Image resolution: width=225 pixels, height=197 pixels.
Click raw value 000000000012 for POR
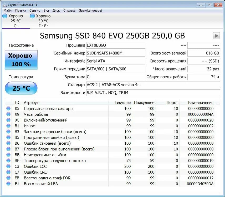[201, 178]
